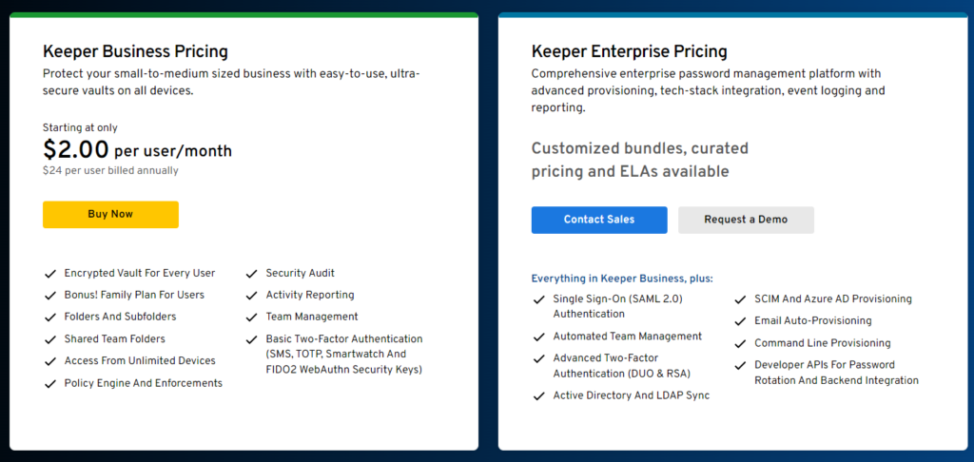Click checkmark beside Developer APIs For Password Rotation

click(740, 366)
